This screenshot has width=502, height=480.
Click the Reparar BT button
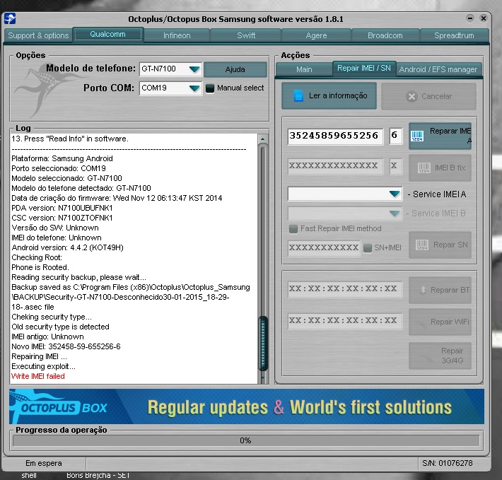[x=440, y=290]
